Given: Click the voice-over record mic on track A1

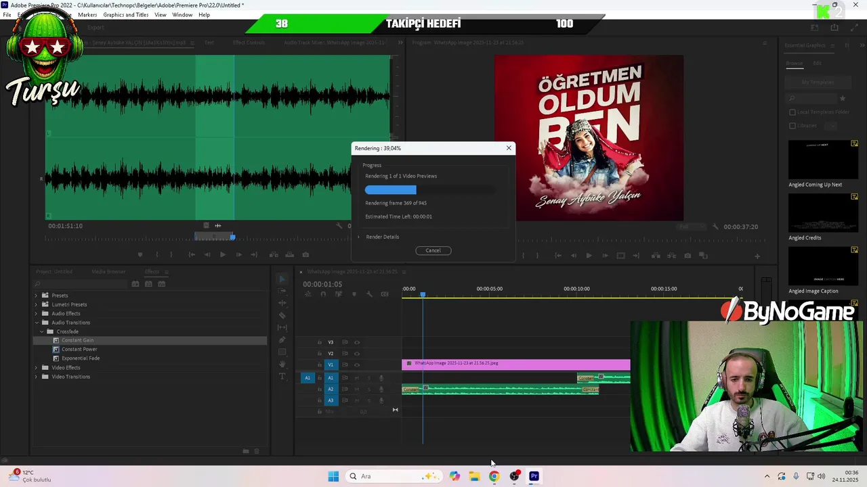Looking at the screenshot, I should [x=381, y=378].
